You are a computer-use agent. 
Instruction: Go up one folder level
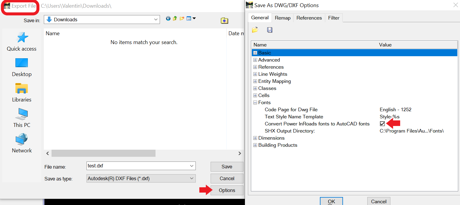click(x=175, y=18)
